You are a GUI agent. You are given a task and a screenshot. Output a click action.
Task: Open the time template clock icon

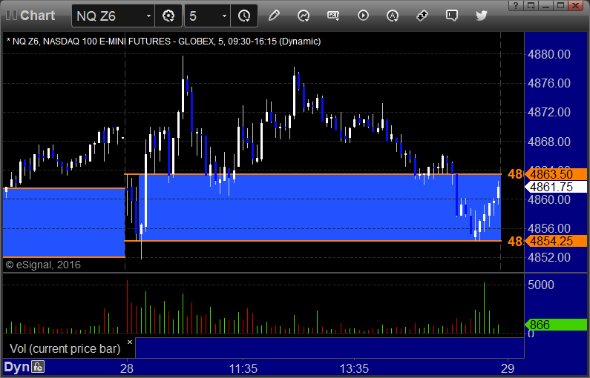pyautogui.click(x=244, y=16)
